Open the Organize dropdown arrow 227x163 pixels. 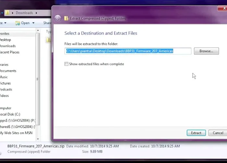[5, 23]
